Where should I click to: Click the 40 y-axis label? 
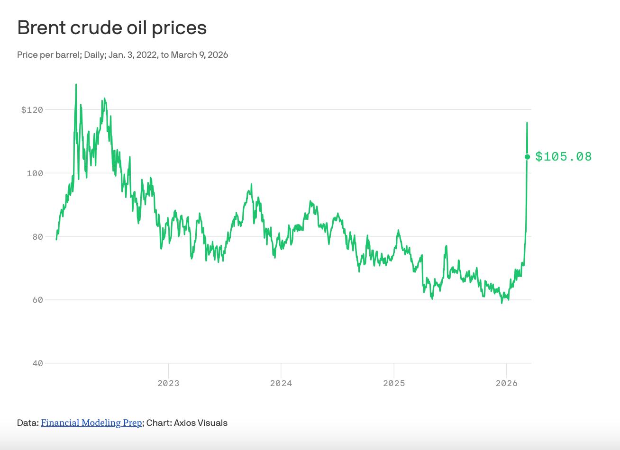coord(37,363)
